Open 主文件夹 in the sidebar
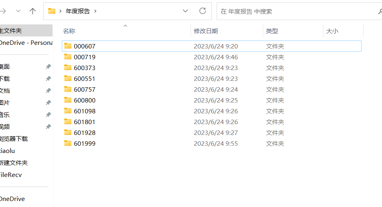 coord(26,30)
